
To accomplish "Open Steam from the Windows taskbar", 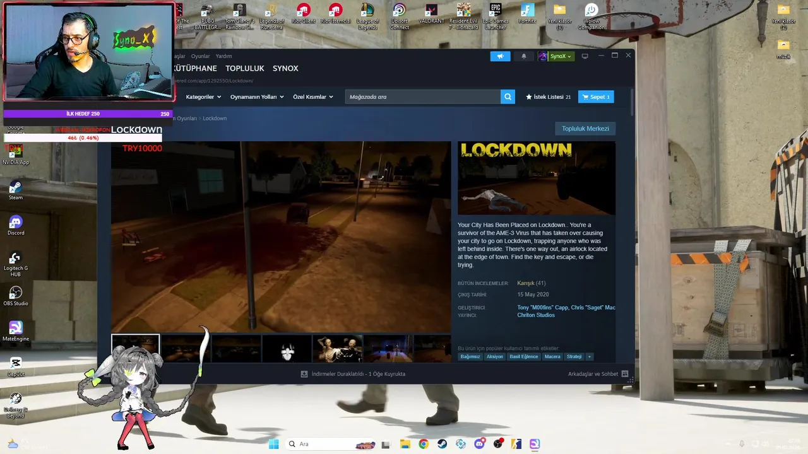I will coord(442,444).
